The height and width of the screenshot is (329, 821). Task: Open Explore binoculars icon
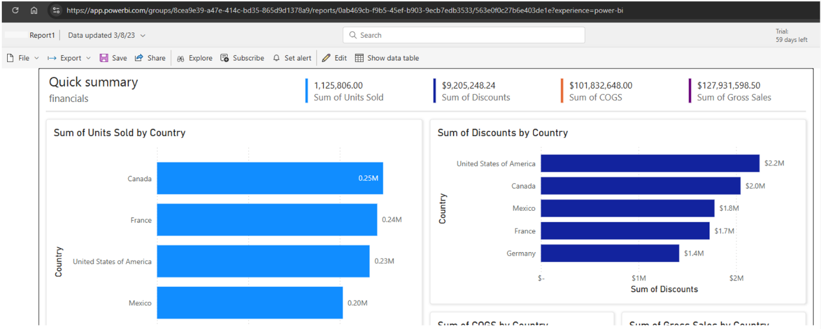click(181, 58)
